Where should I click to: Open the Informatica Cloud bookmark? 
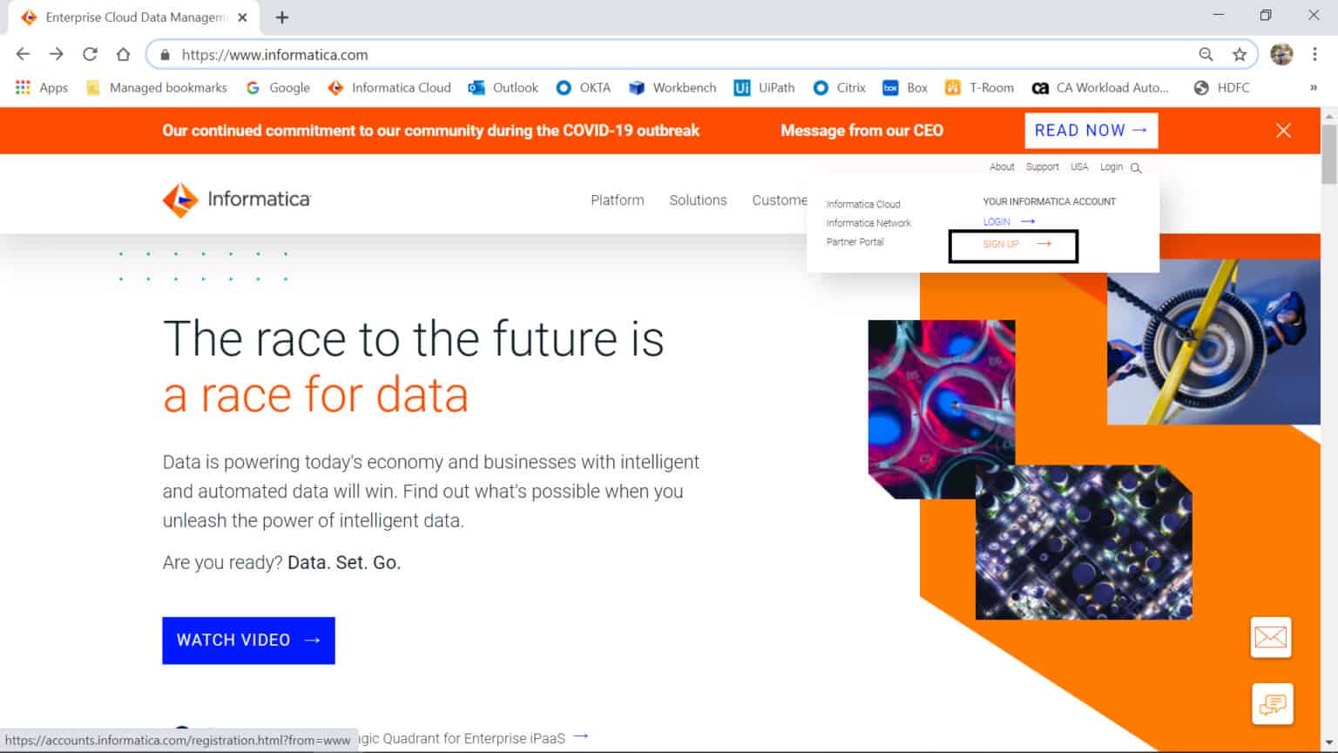[389, 87]
